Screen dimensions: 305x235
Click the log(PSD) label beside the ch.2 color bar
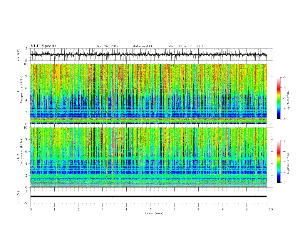pos(288,163)
